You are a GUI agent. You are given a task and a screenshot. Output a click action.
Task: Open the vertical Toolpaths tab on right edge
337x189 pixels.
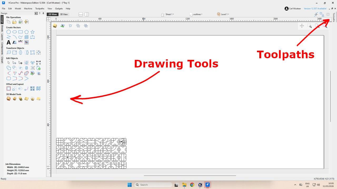pos(334,17)
